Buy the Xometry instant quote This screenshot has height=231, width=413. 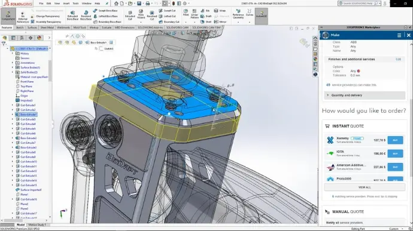click(x=395, y=140)
